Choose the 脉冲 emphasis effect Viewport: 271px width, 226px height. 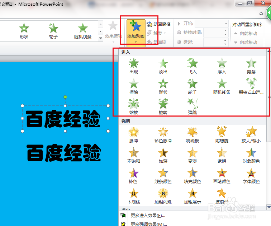[134, 135]
